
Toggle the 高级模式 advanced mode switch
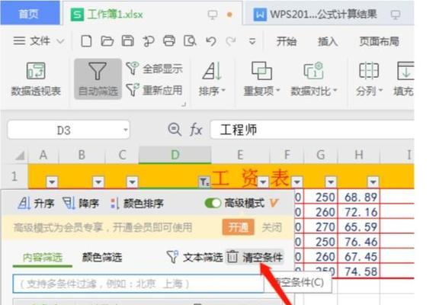(x=213, y=203)
